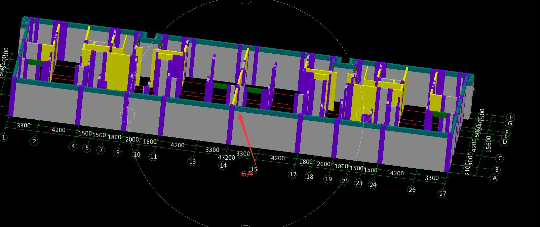This screenshot has width=540, height=227.
Task: Click axis bubble letter C
Action: pos(500,158)
